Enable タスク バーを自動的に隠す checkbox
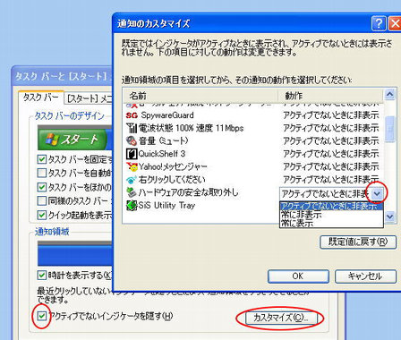The width and height of the screenshot is (401, 340). (42, 173)
